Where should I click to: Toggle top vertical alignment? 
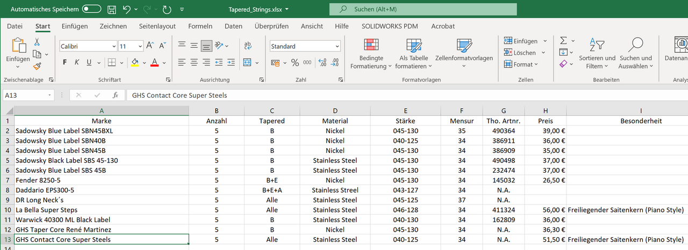182,46
